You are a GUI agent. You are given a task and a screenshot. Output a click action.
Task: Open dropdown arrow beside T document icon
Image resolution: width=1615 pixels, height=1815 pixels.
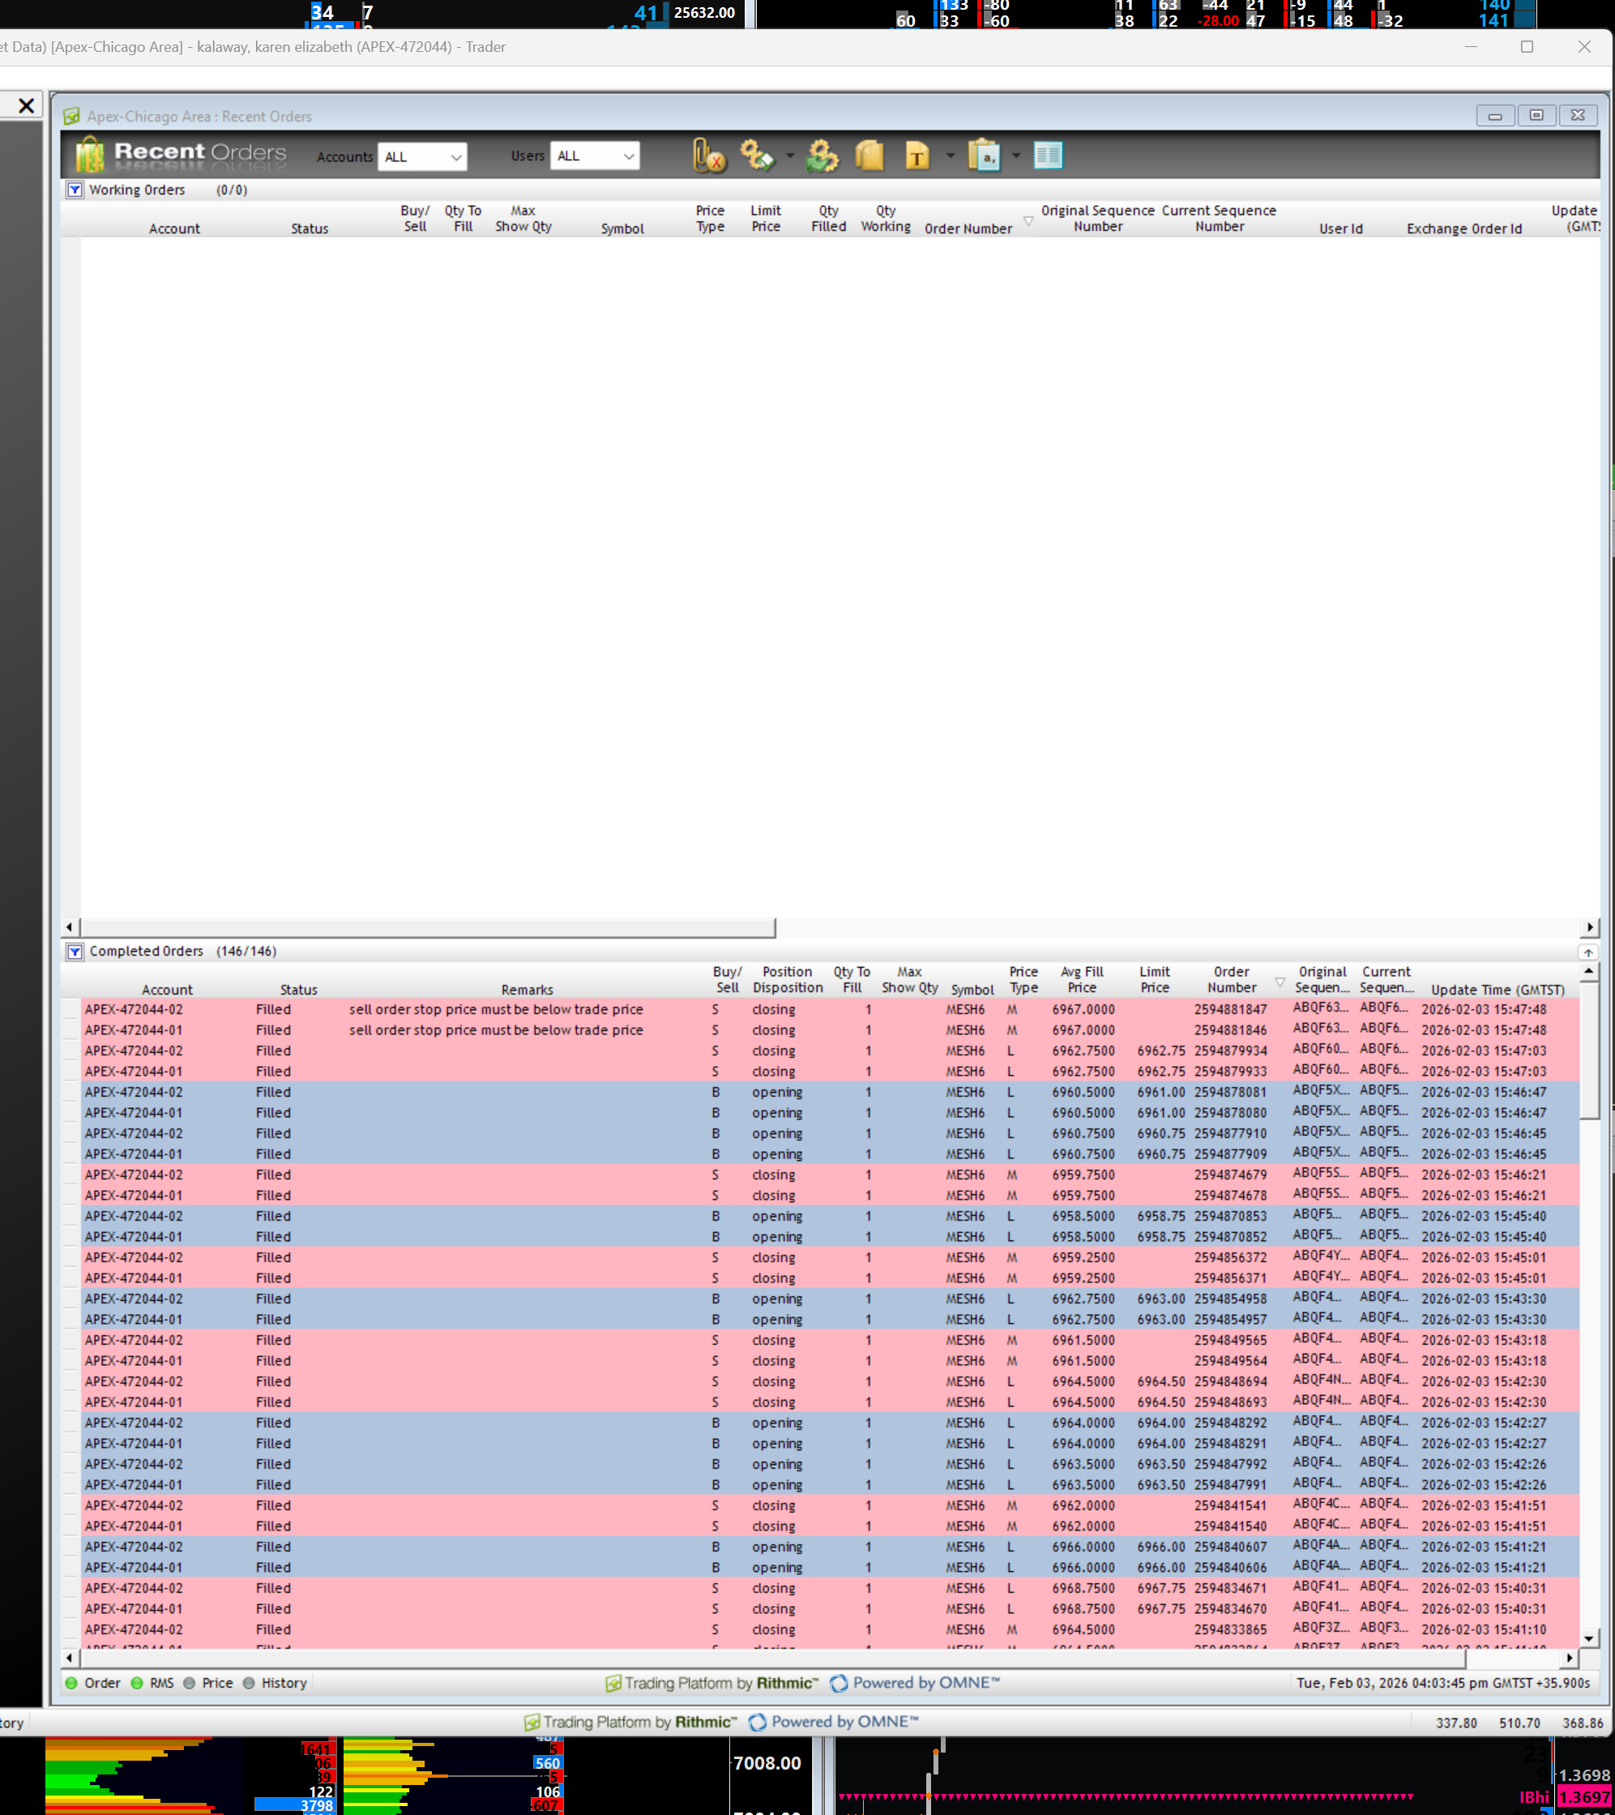click(950, 156)
